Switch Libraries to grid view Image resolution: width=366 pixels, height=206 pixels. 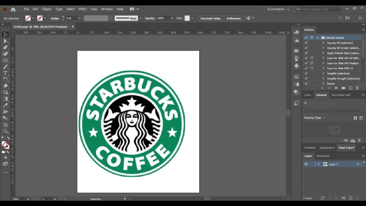(355, 118)
